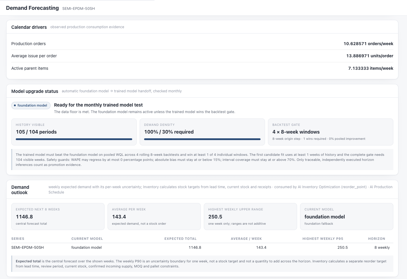Click the table row's 250.5 P95 cell
Screen dimensions: 407x279
343,248
